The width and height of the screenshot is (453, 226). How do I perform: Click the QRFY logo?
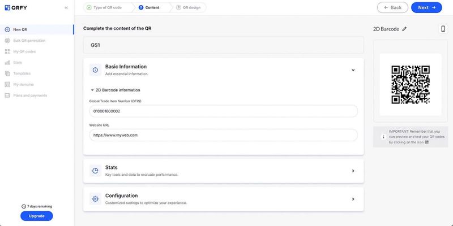click(x=16, y=8)
